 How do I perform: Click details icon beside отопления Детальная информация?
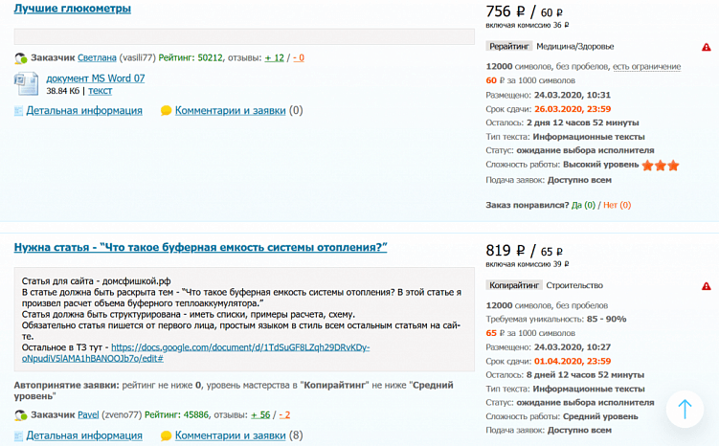click(18, 435)
